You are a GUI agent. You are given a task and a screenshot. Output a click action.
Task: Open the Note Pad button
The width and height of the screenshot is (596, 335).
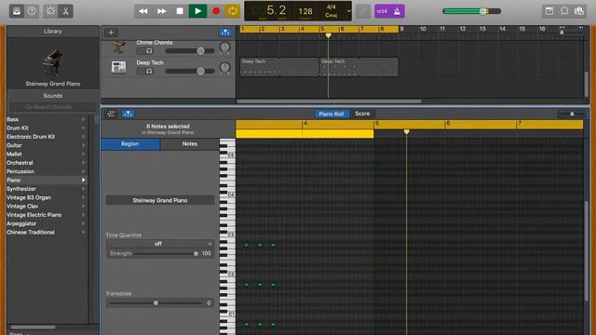click(549, 11)
